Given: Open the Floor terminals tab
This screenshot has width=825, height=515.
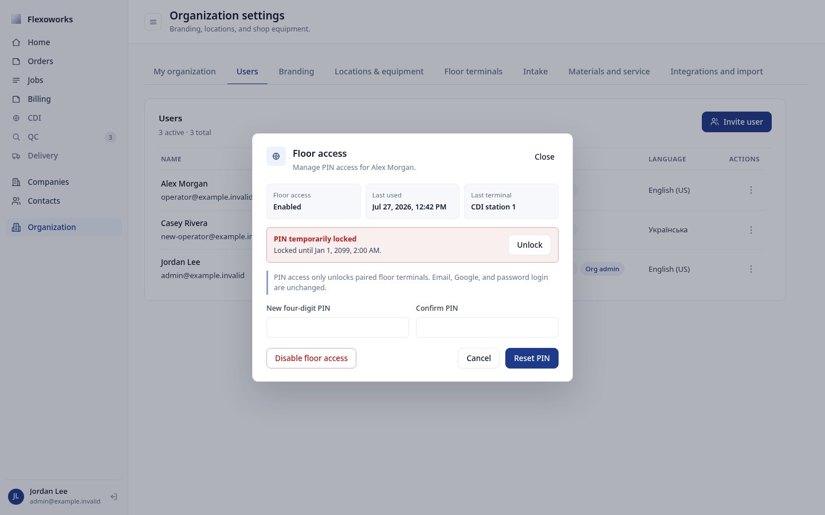Looking at the screenshot, I should pos(473,72).
